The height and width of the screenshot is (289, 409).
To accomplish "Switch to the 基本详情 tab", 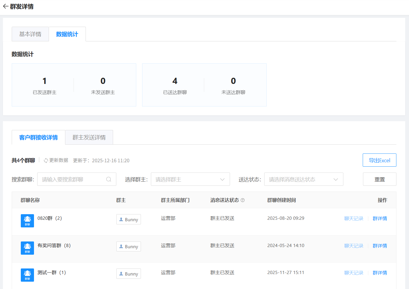I will [30, 34].
